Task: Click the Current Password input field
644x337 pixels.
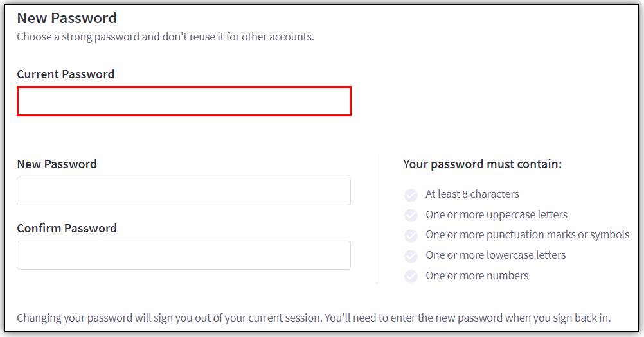Action: pos(184,101)
